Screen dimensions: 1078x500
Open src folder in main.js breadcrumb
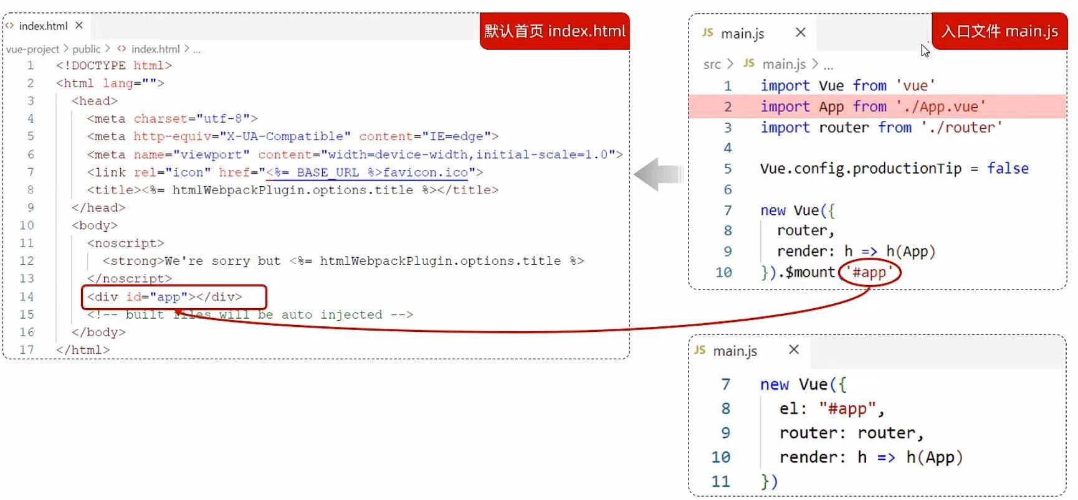(x=712, y=64)
